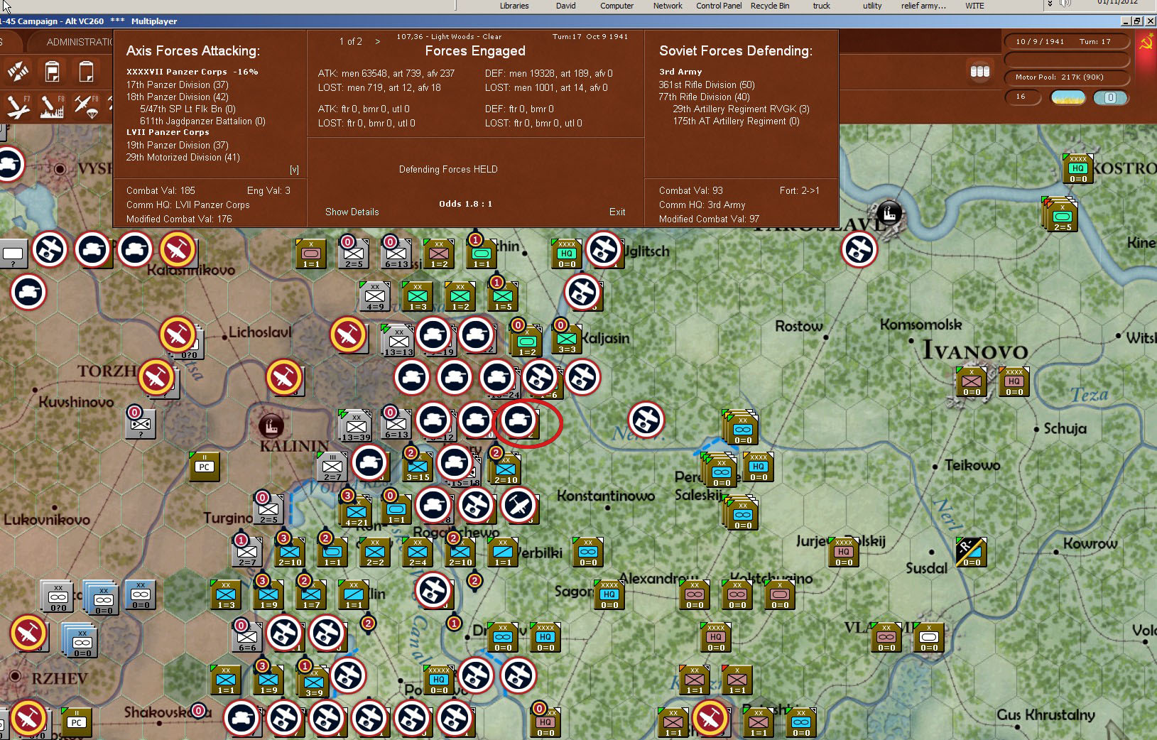1157x740 pixels.
Task: Select the F9 air transport mission
Action: click(x=86, y=107)
